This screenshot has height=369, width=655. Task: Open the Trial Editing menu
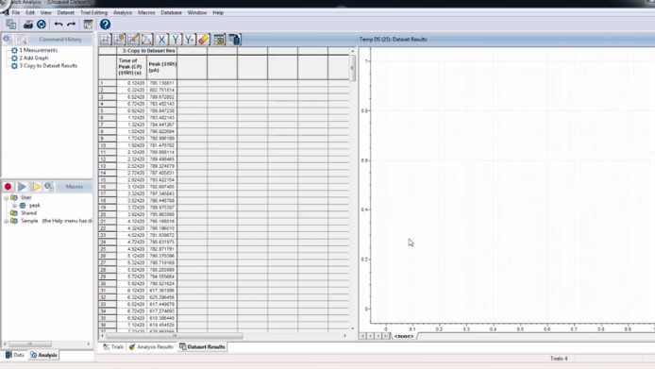[x=93, y=12]
